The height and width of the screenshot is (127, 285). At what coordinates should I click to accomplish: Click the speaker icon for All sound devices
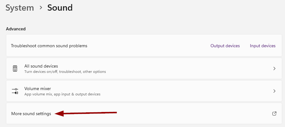[15, 69]
